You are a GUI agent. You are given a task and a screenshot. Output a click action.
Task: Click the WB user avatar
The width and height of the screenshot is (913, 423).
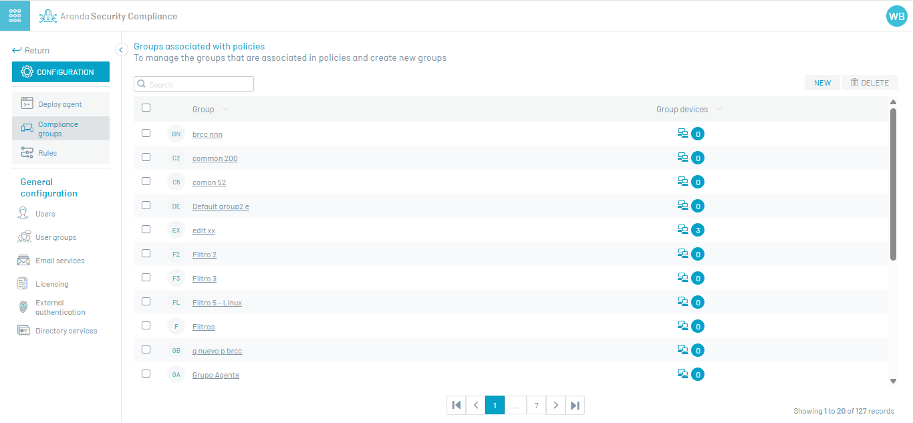pos(896,16)
